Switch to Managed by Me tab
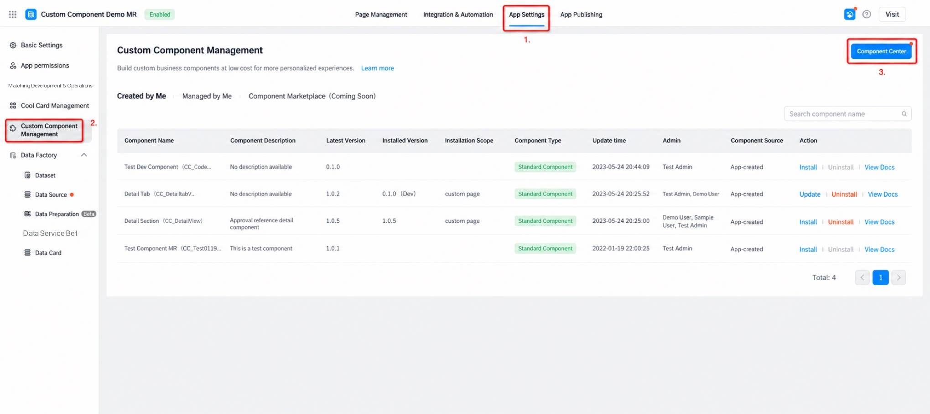The height and width of the screenshot is (414, 930). [207, 96]
